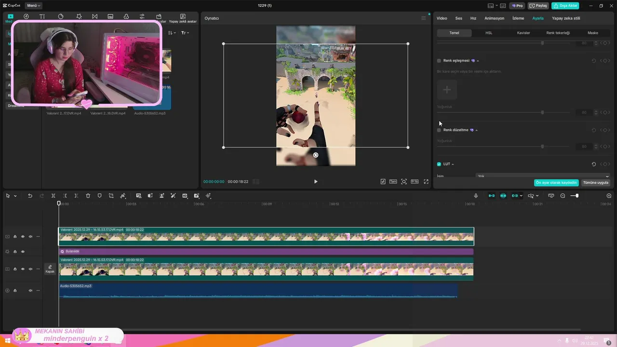Click Ön ayar olarak kaydedin button
Image resolution: width=617 pixels, height=347 pixels.
[556, 183]
